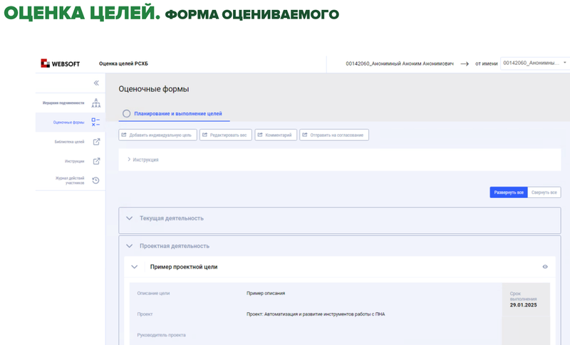Select the Оценочные формы sidebar icon
This screenshot has height=345, width=570.
[x=95, y=122]
